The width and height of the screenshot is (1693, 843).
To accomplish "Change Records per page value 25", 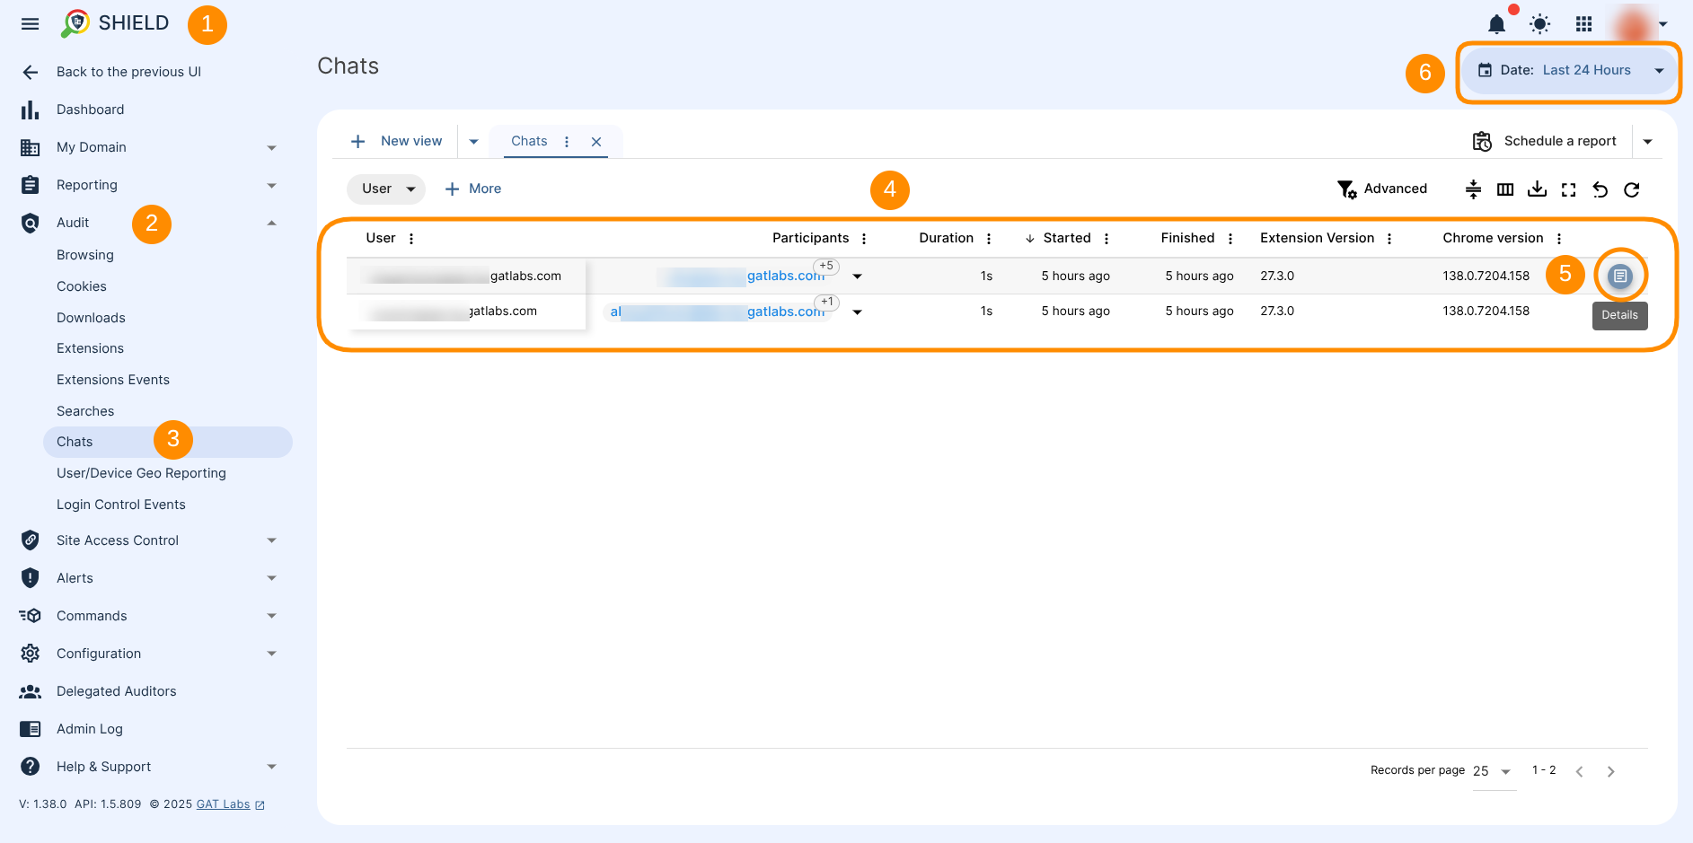I will (x=1494, y=771).
